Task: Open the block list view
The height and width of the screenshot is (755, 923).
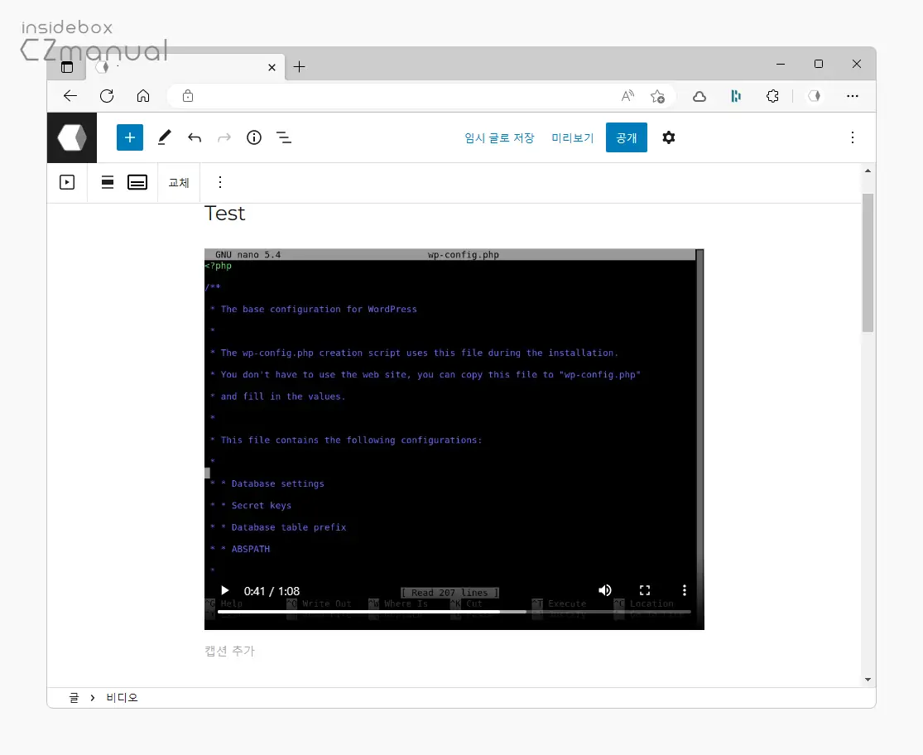Action: [284, 137]
